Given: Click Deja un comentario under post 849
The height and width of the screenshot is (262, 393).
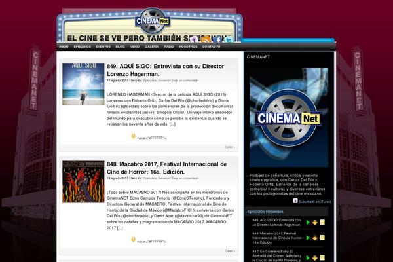Looking at the screenshot, I should tap(185, 81).
